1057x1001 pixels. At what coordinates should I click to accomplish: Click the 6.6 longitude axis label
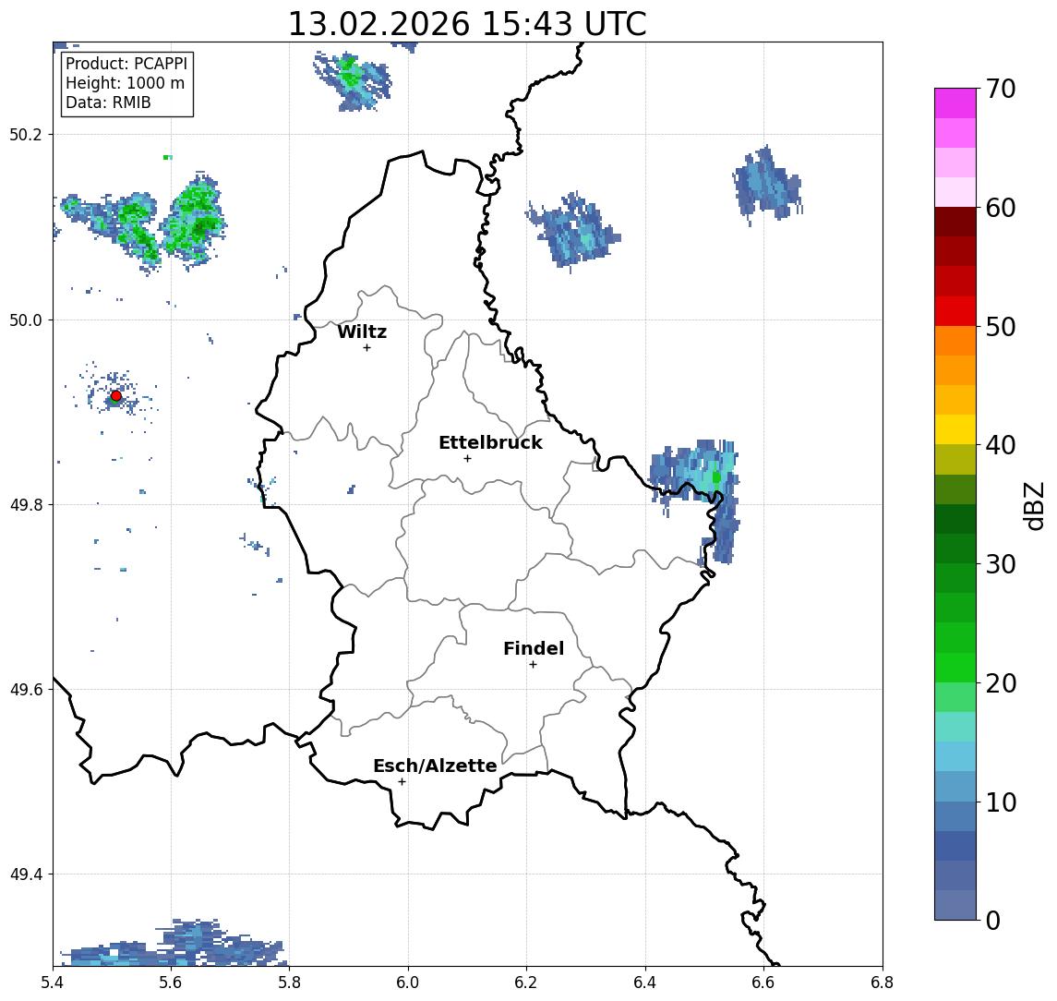763,983
